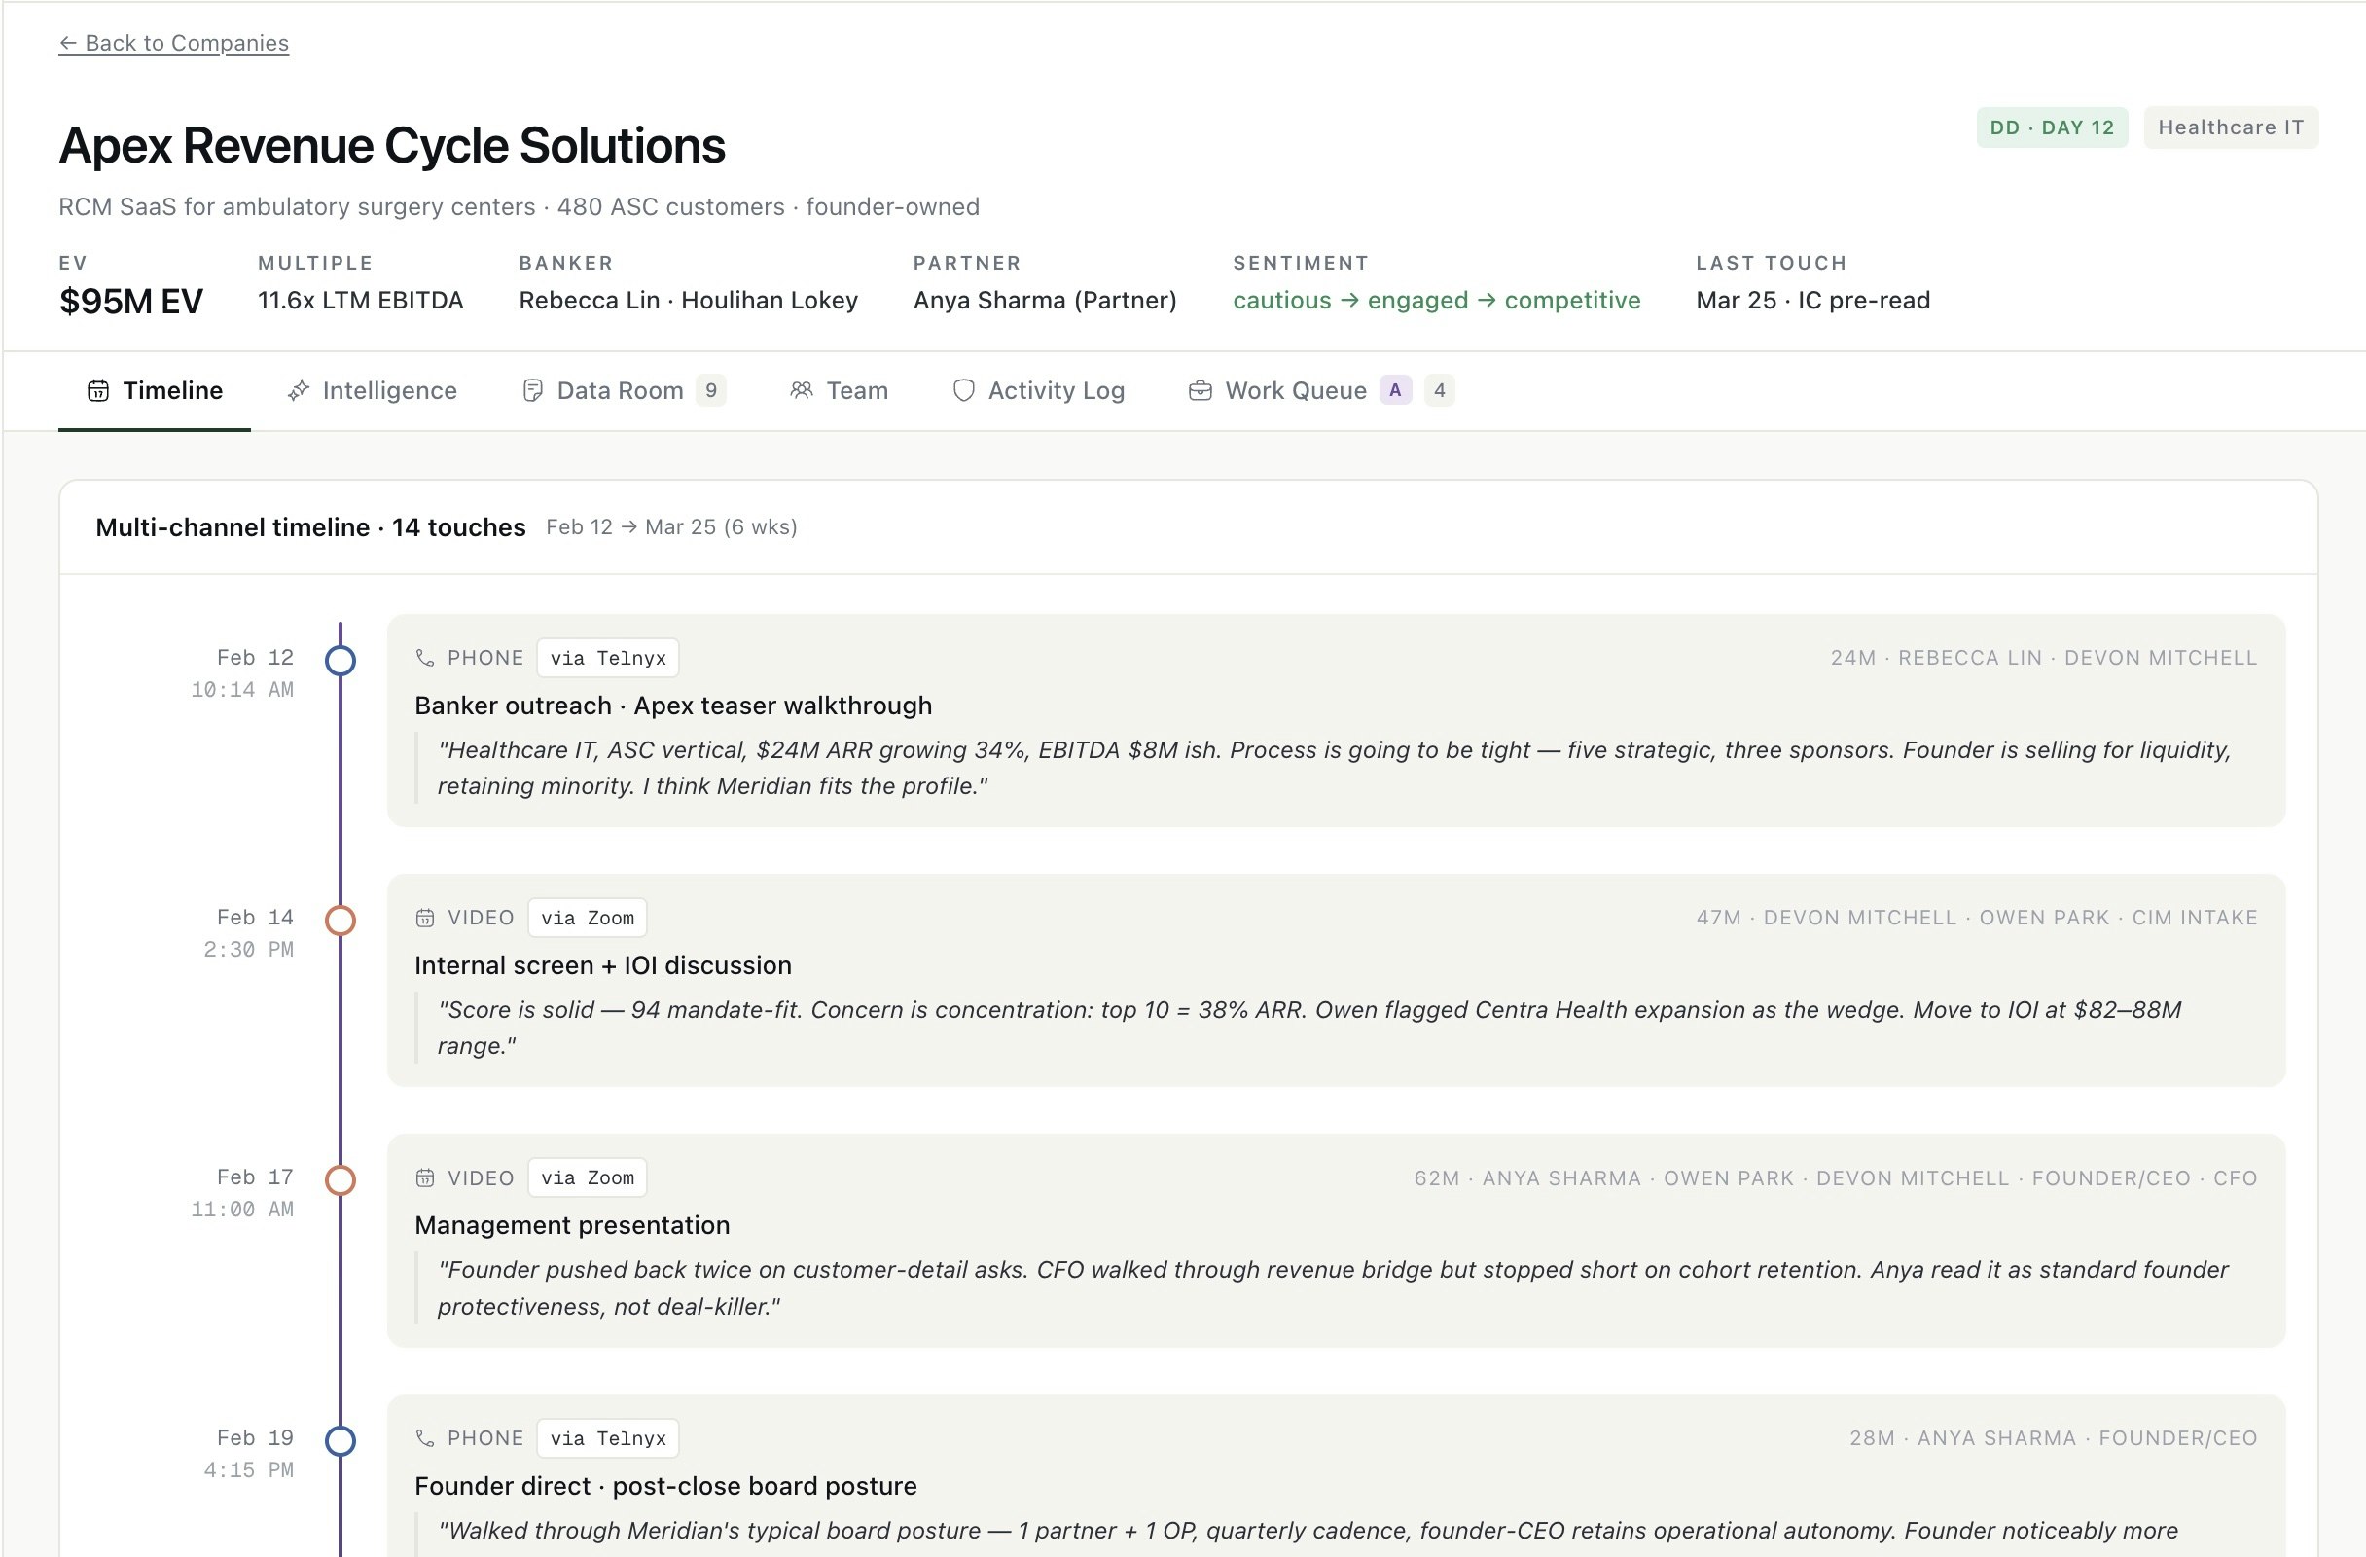The image size is (2366, 1557).
Task: Click video icon on Management presentation entry
Action: tap(424, 1178)
